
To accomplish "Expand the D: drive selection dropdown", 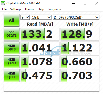I will (x=76, y=17).
